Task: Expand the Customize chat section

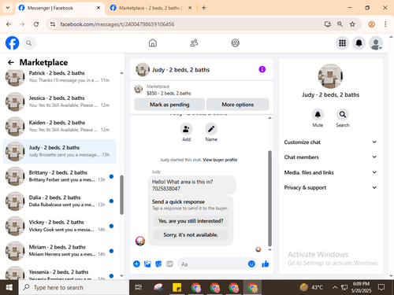Action: 330,142
